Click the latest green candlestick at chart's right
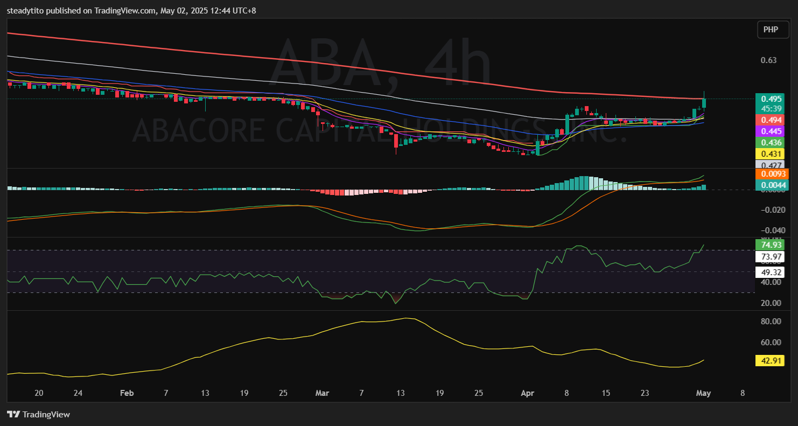 click(704, 102)
